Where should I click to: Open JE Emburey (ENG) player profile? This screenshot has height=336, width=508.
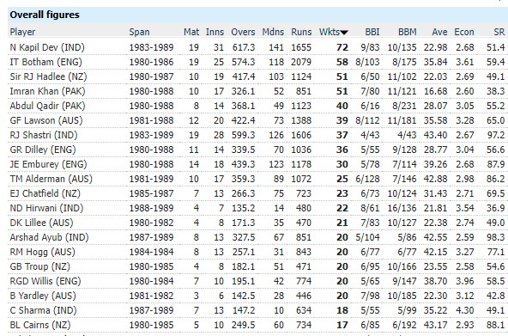[48, 164]
